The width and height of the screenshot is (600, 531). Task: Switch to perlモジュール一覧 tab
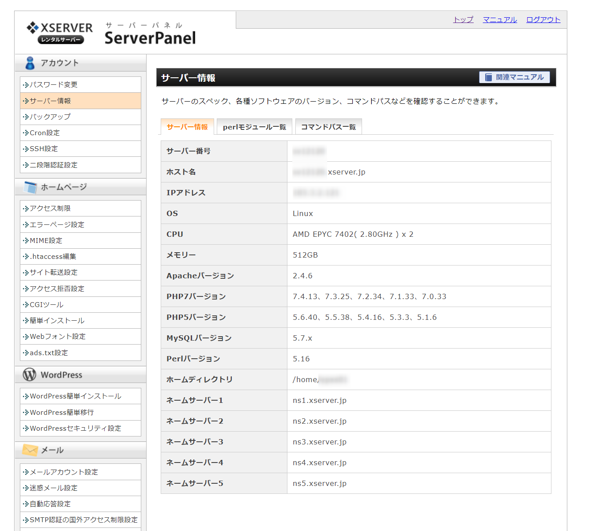tap(254, 127)
